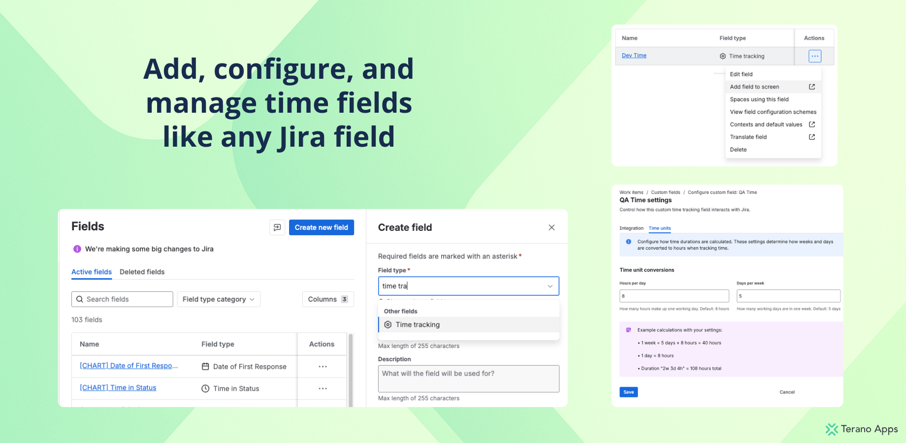Open the Field type combobox chevron in Create field
Screen dimensions: 906x443
pos(550,286)
